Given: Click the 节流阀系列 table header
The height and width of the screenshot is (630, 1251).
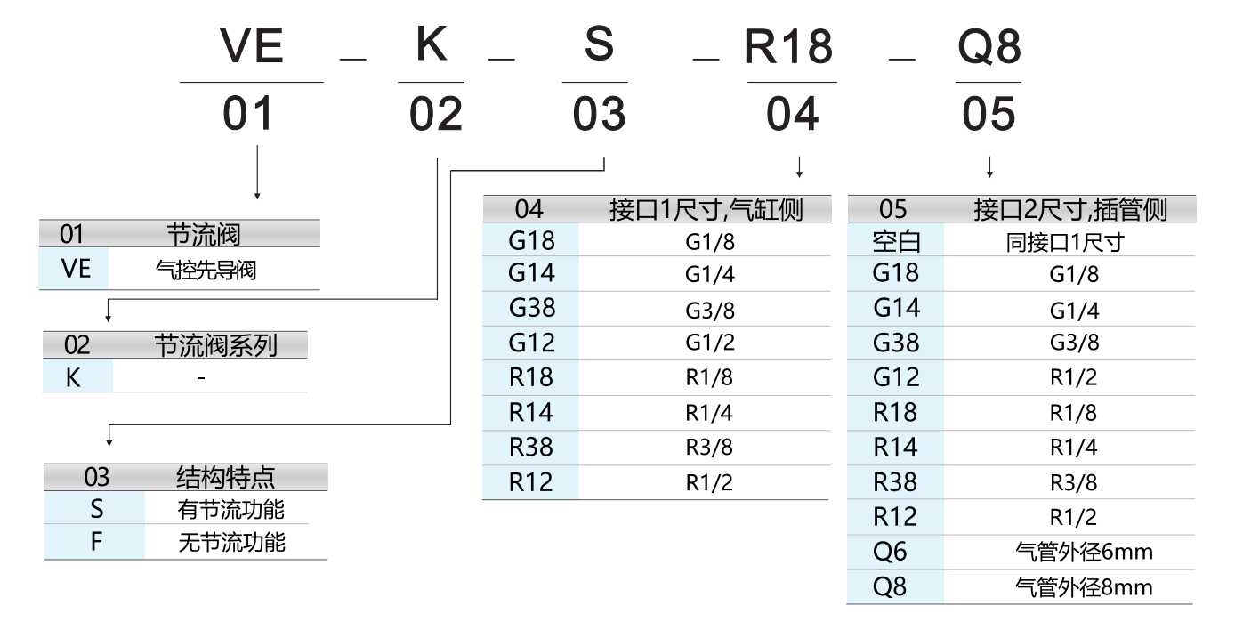Looking at the screenshot, I should click(x=216, y=345).
